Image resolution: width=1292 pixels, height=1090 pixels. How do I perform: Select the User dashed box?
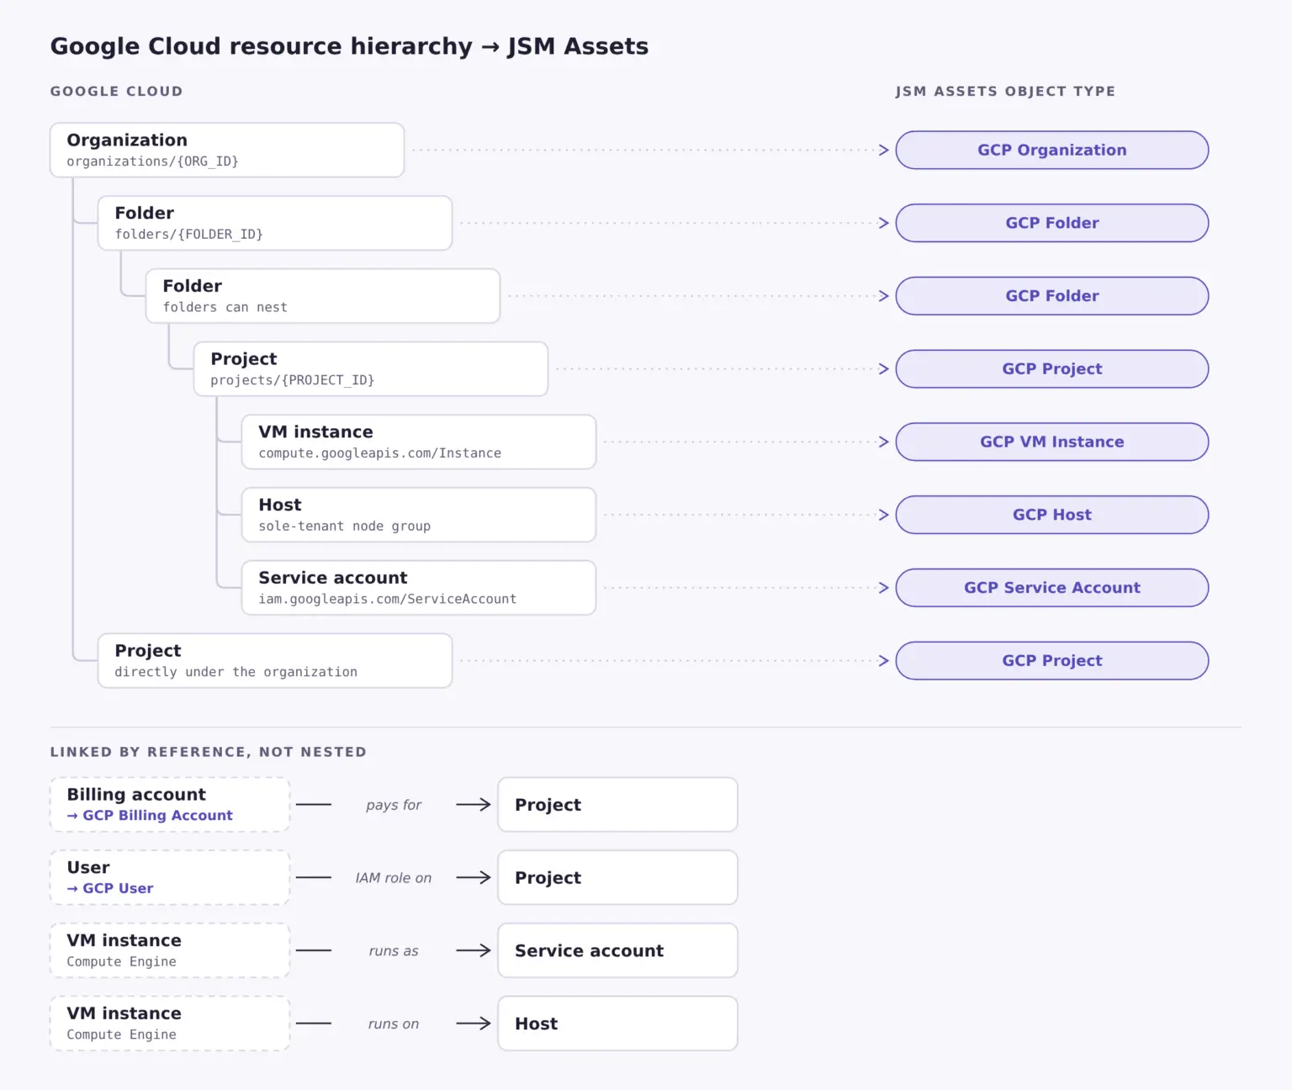170,877
